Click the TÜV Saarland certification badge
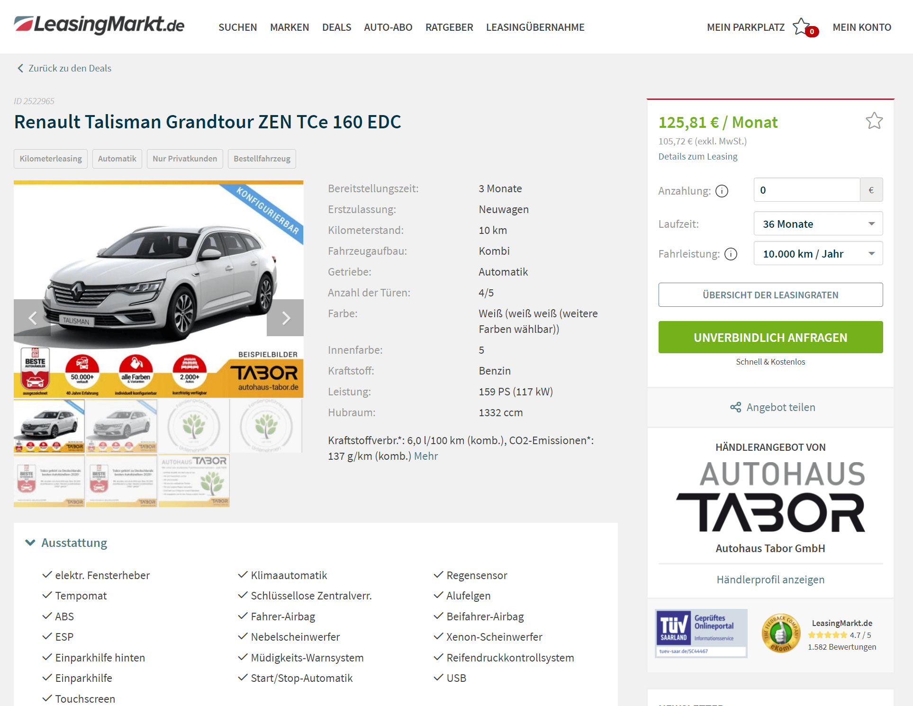The image size is (913, 706). point(701,634)
